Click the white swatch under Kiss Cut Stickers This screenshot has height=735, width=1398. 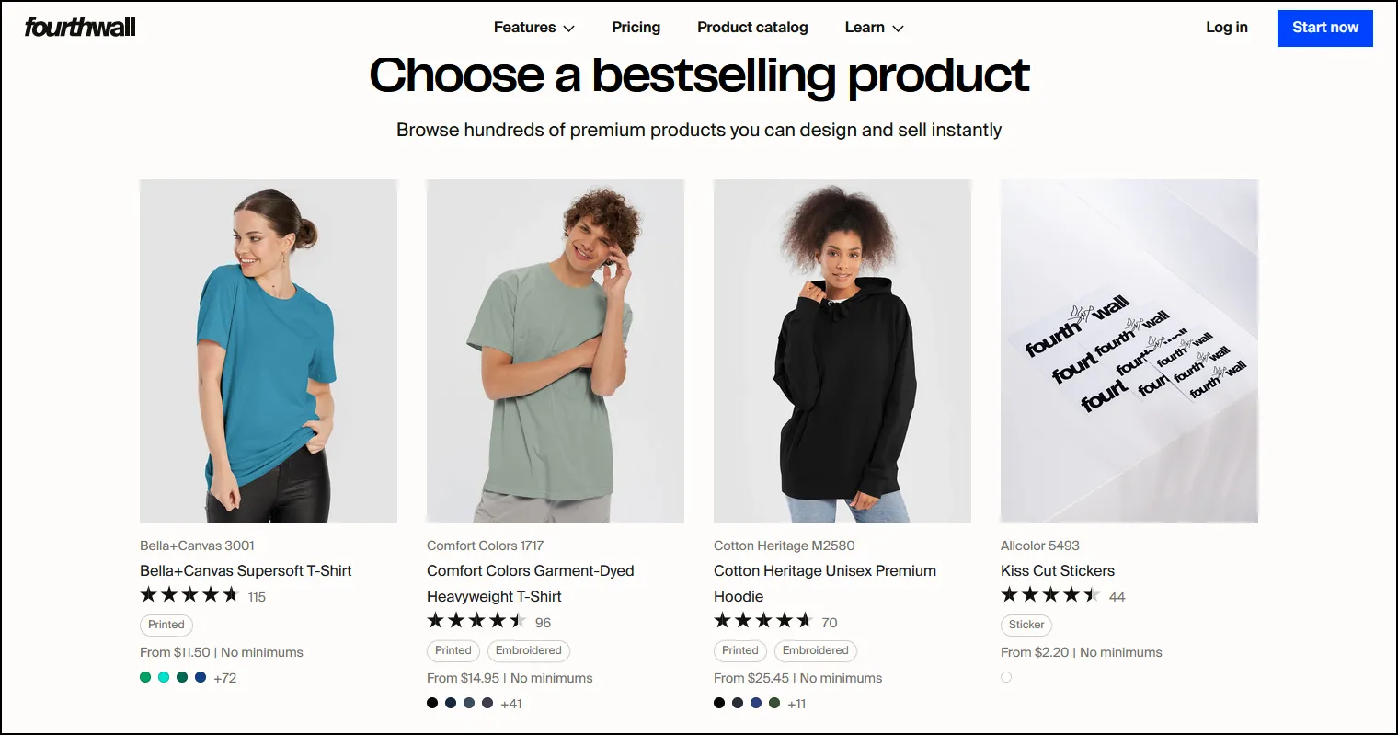[x=1006, y=677]
